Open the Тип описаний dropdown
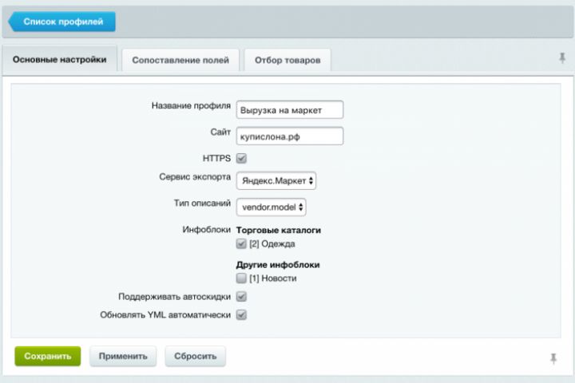The width and height of the screenshot is (575, 383). pos(272,207)
